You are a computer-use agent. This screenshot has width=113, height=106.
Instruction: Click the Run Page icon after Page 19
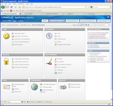point(79,25)
